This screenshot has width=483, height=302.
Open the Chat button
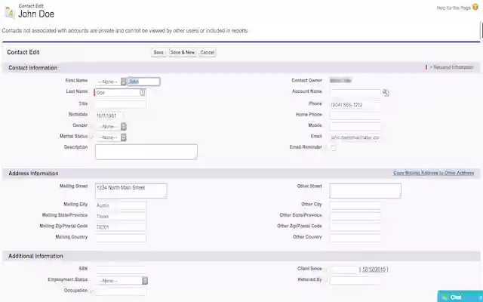pos(460,297)
